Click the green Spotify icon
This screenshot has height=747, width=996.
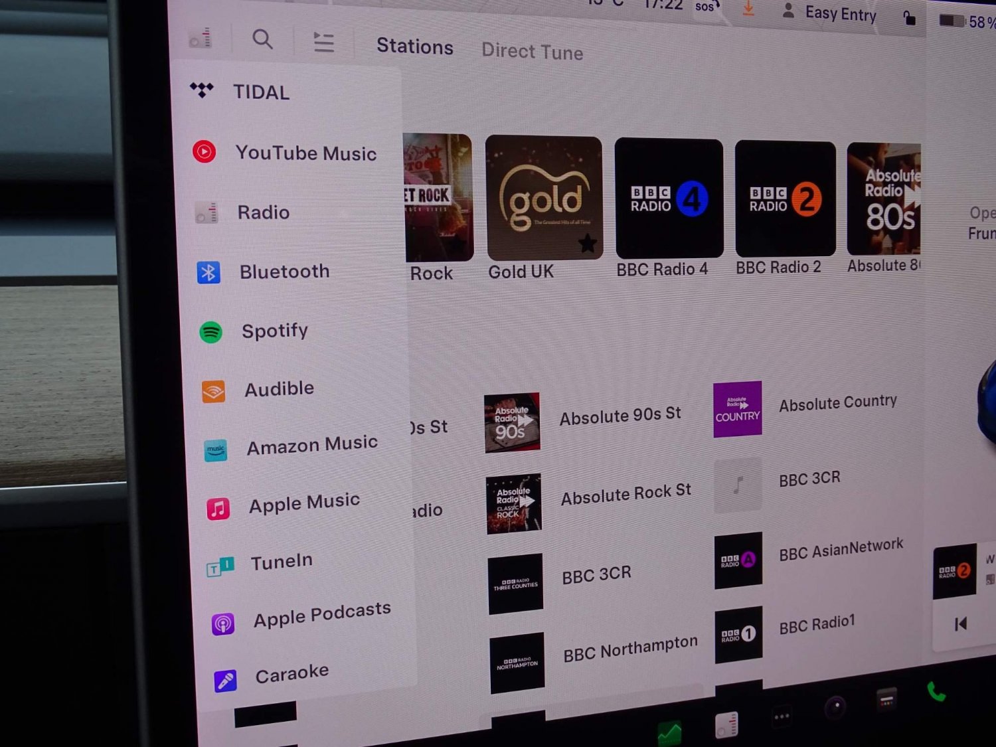[x=211, y=331]
